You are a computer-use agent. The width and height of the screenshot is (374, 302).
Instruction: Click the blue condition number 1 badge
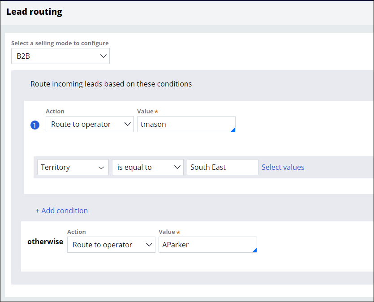pos(35,125)
